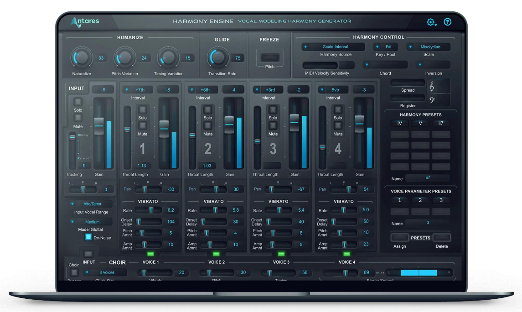Click the Delete presets button
The width and height of the screenshot is (522, 312).
tap(441, 237)
